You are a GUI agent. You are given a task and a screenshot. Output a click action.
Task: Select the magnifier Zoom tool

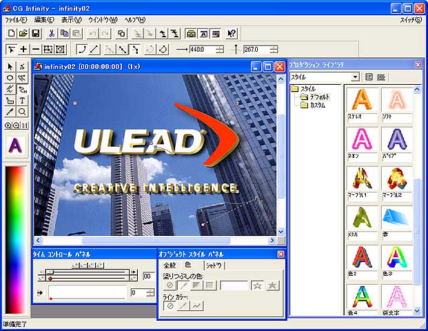23,111
